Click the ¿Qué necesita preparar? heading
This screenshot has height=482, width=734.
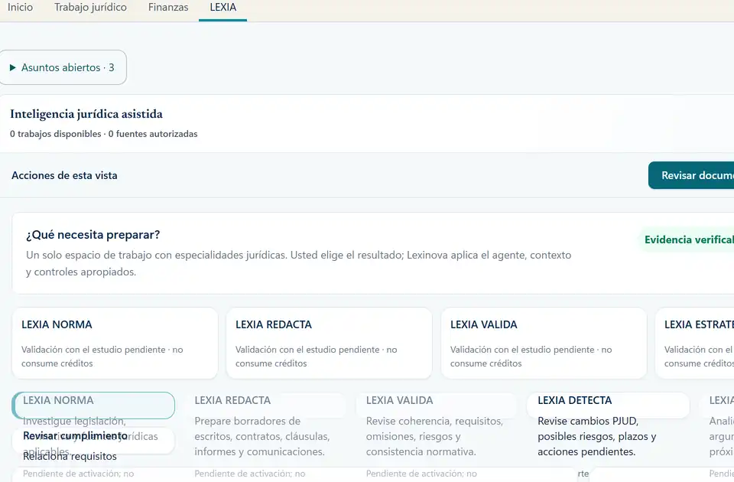tap(93, 235)
